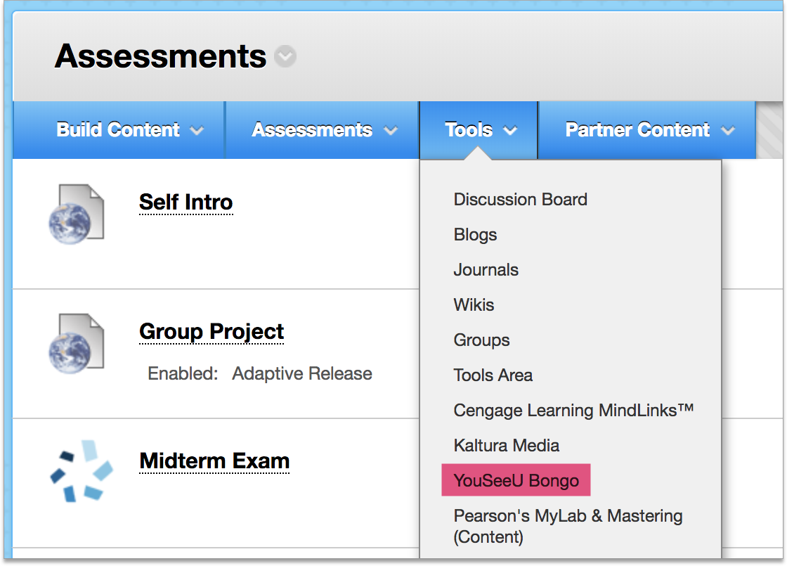Choose Kaltura Media from the menu

click(506, 446)
